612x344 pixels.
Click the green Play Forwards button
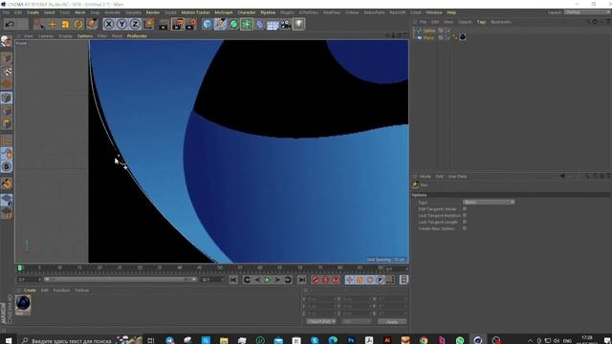(268, 280)
